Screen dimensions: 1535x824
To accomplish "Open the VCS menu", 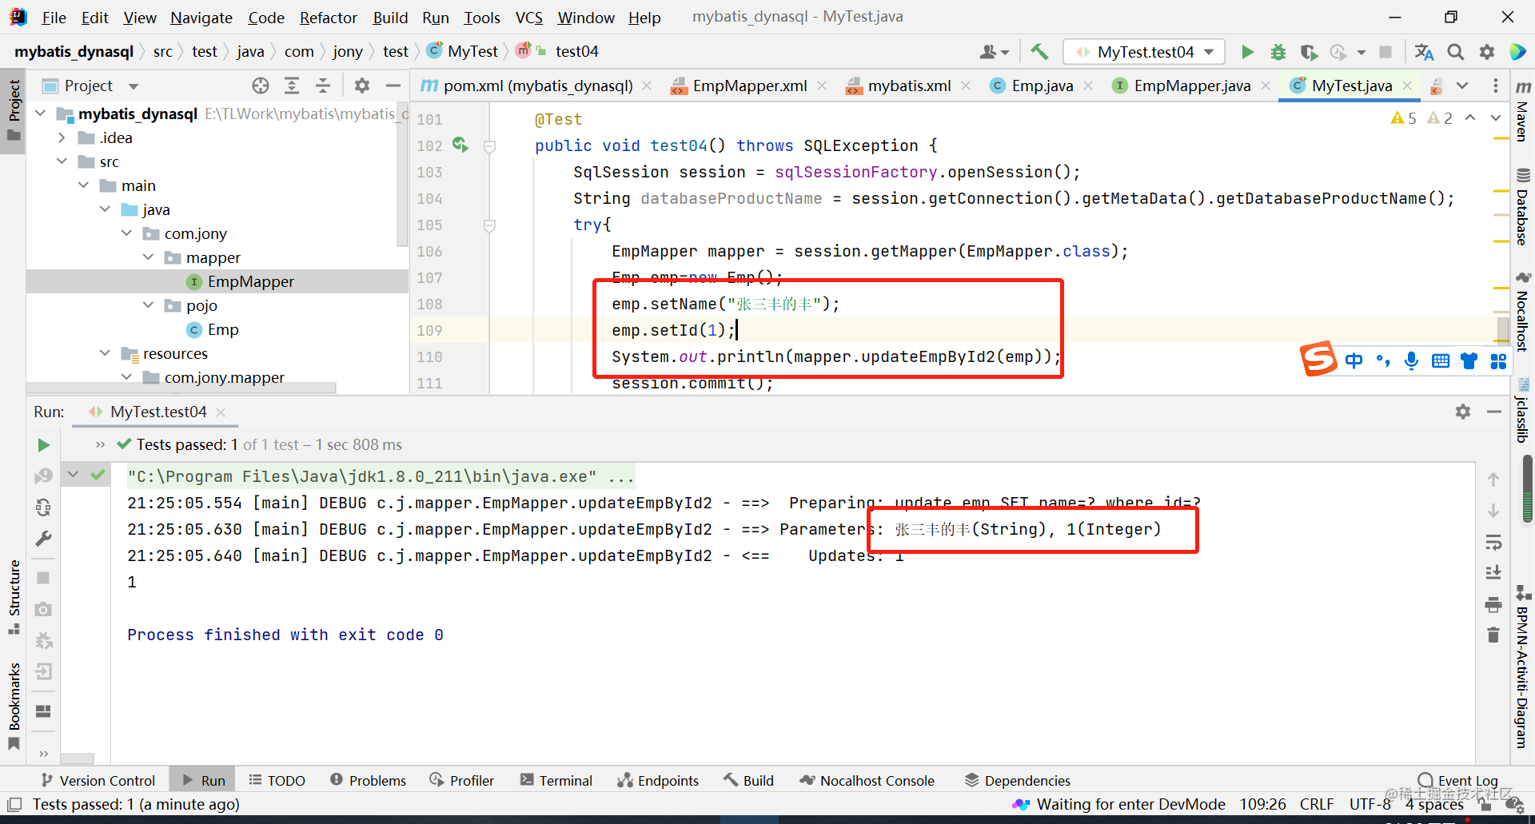I will pyautogui.click(x=529, y=18).
